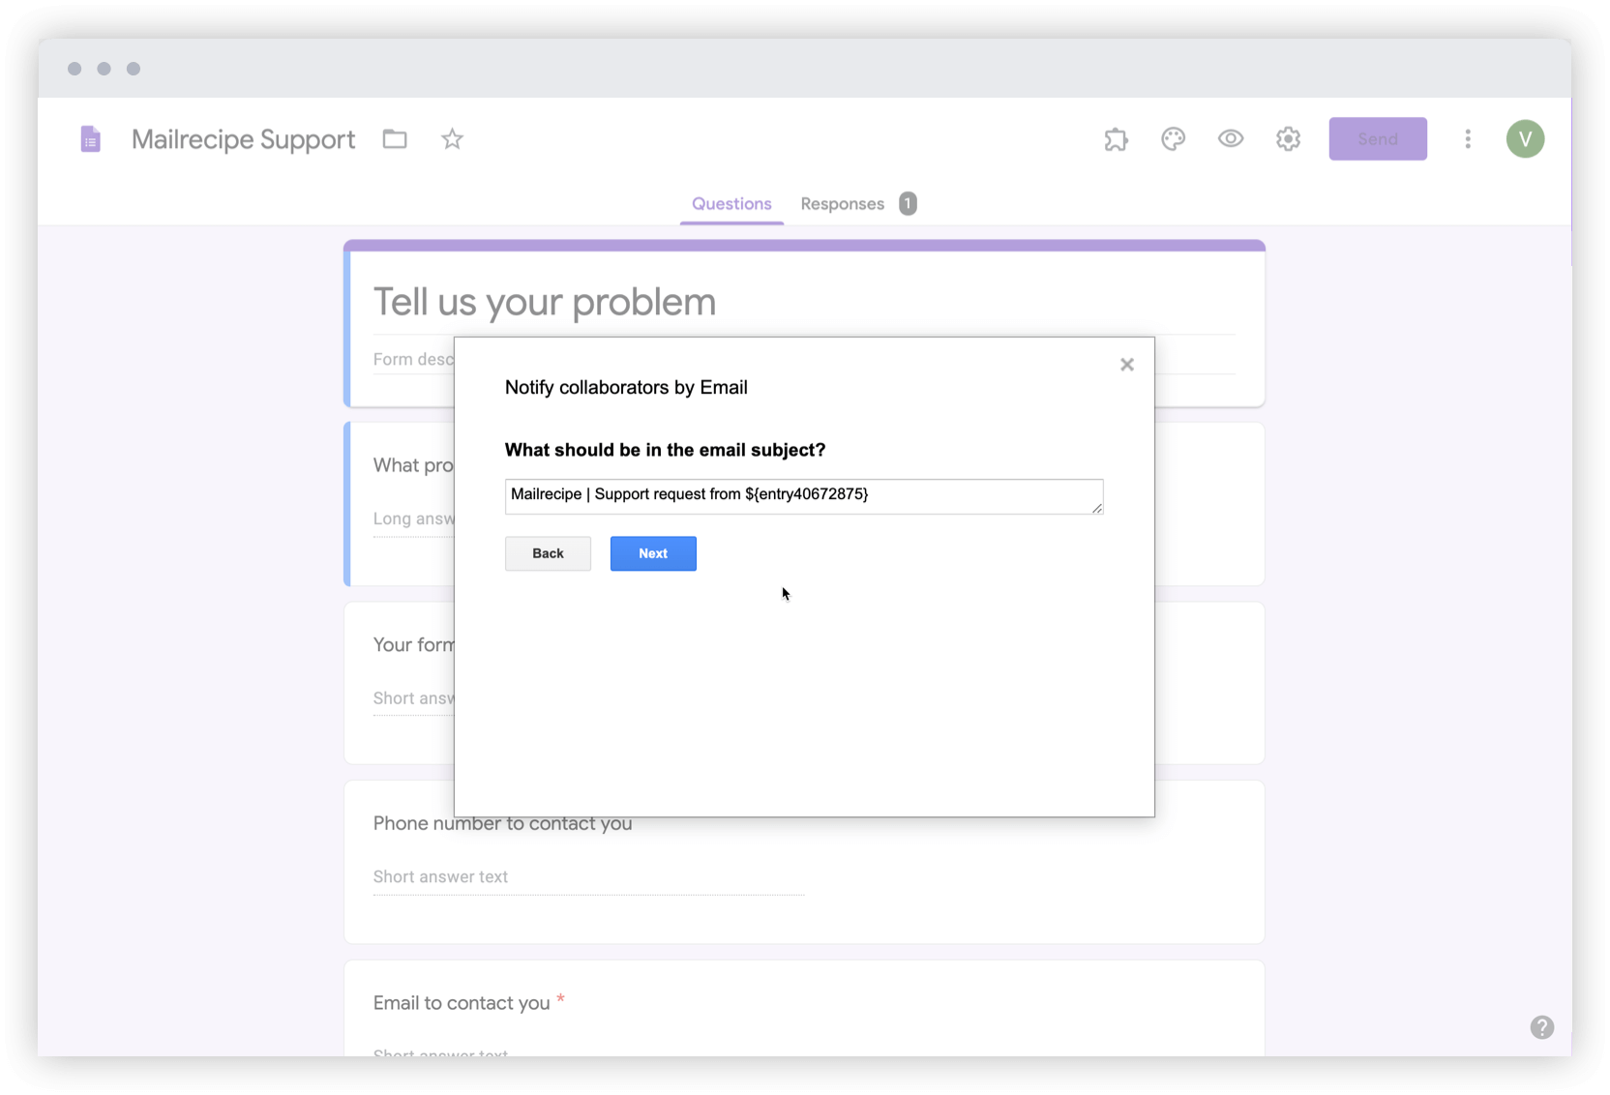The width and height of the screenshot is (1610, 1095).
Task: Click the Send button
Action: (x=1378, y=138)
